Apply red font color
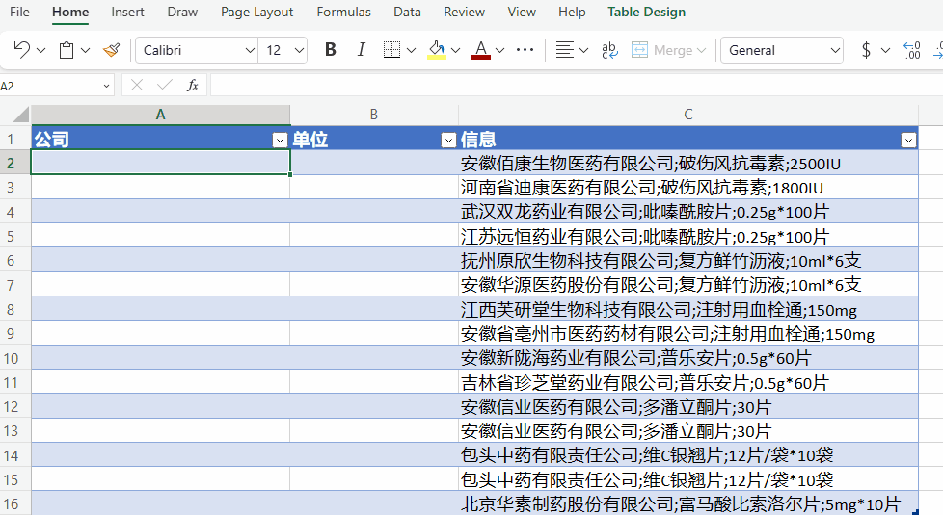Screen dimensions: 943x515 point(480,50)
